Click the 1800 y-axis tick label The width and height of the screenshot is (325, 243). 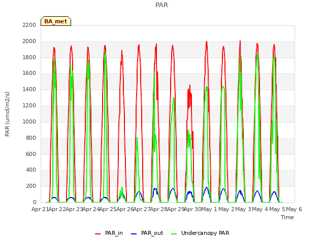point(29,57)
